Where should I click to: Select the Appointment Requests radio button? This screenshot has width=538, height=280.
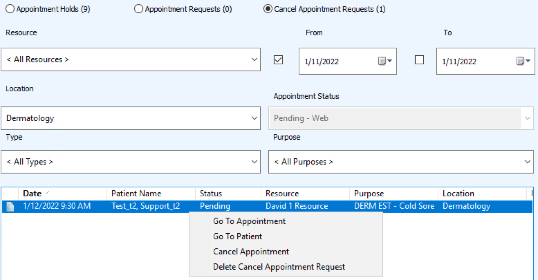pos(138,9)
